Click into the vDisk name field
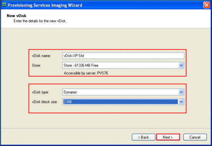The height and width of the screenshot is (146, 212). (123, 56)
